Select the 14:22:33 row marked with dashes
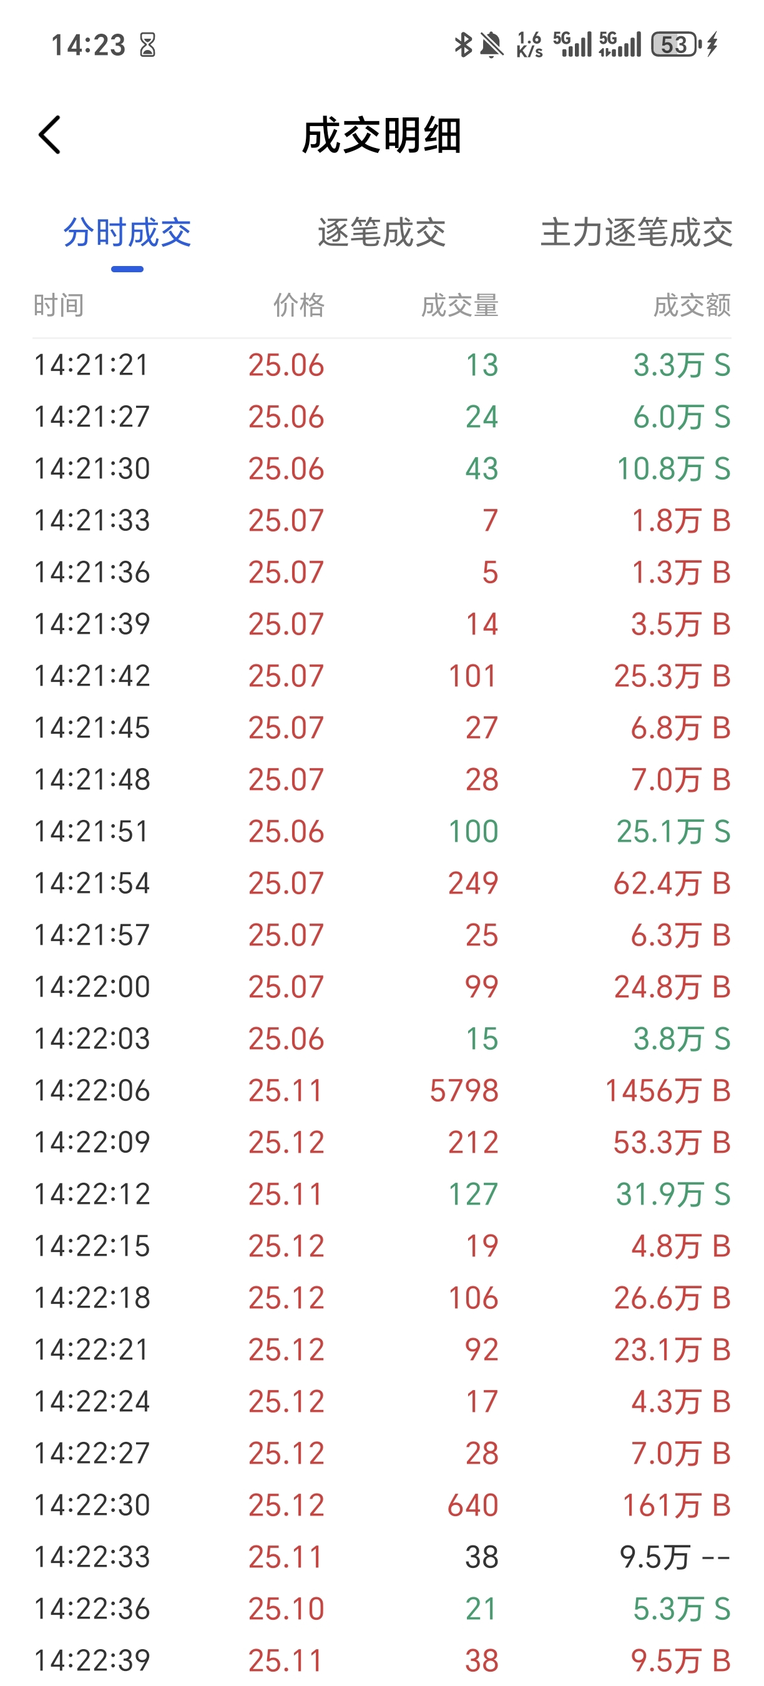The image size is (764, 1686). [382, 1556]
